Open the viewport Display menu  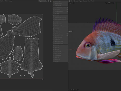[80, 1]
